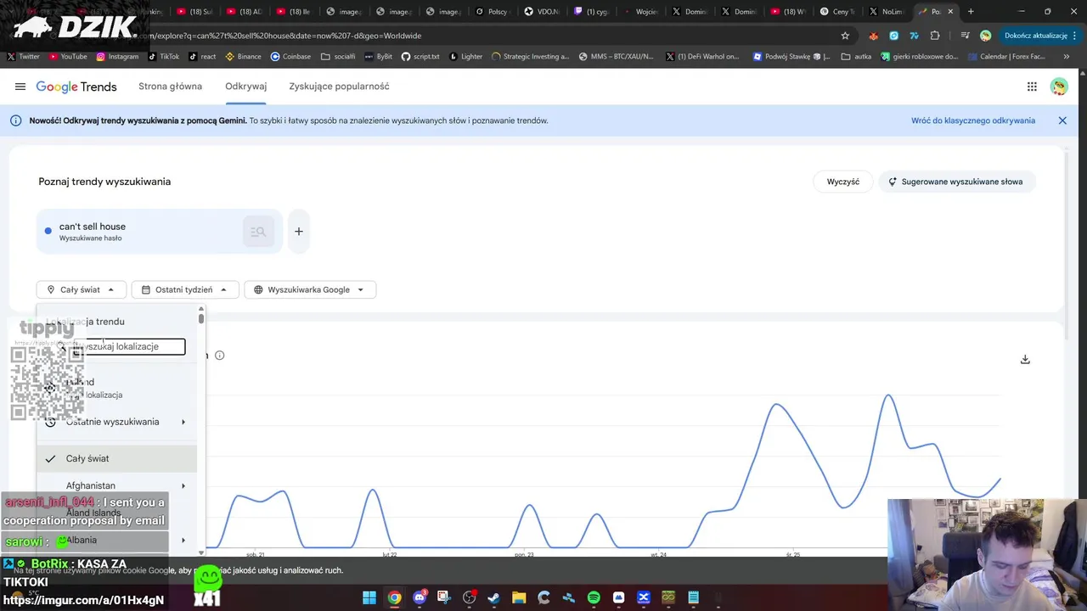Open the Chrome profile avatar
The image size is (1087, 611).
pyautogui.click(x=985, y=36)
